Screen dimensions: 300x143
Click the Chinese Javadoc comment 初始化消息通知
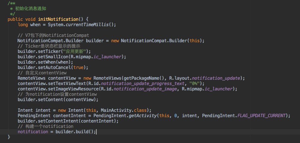(x=31, y=9)
